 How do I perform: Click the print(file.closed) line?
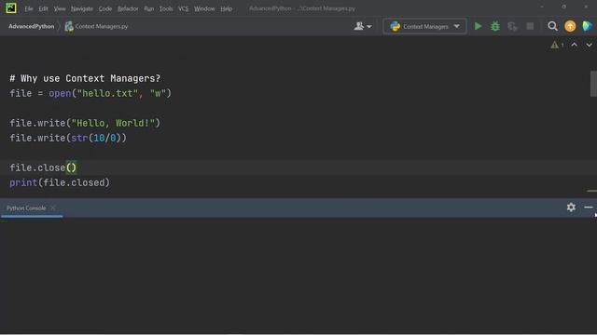pyautogui.click(x=60, y=182)
